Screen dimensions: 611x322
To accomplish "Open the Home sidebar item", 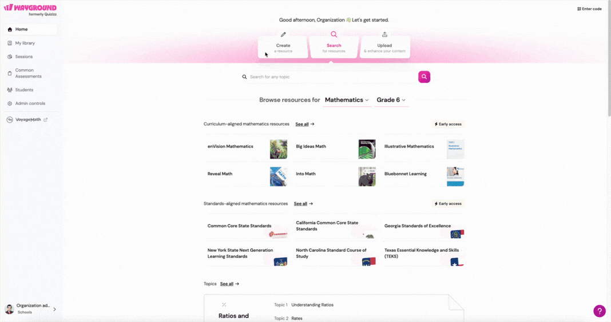I will tap(30, 29).
